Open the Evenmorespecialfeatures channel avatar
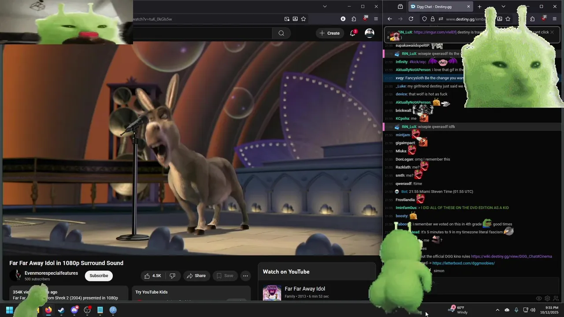This screenshot has width=564, height=317. pos(16,276)
